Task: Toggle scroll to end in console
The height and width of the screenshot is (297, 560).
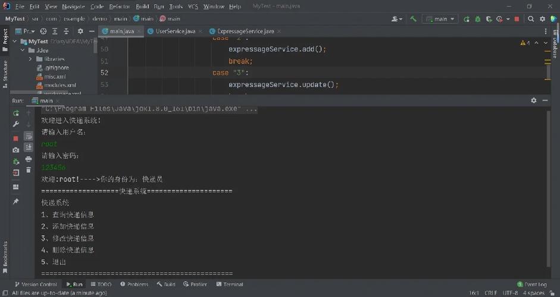Action: coord(28,147)
